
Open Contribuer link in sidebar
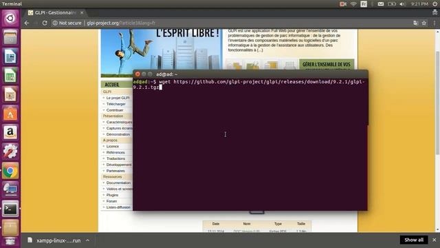115,110
